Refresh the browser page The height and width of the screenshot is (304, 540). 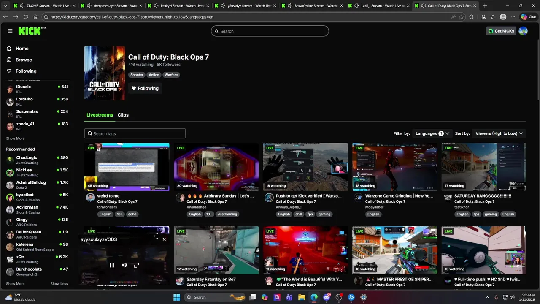(26, 17)
